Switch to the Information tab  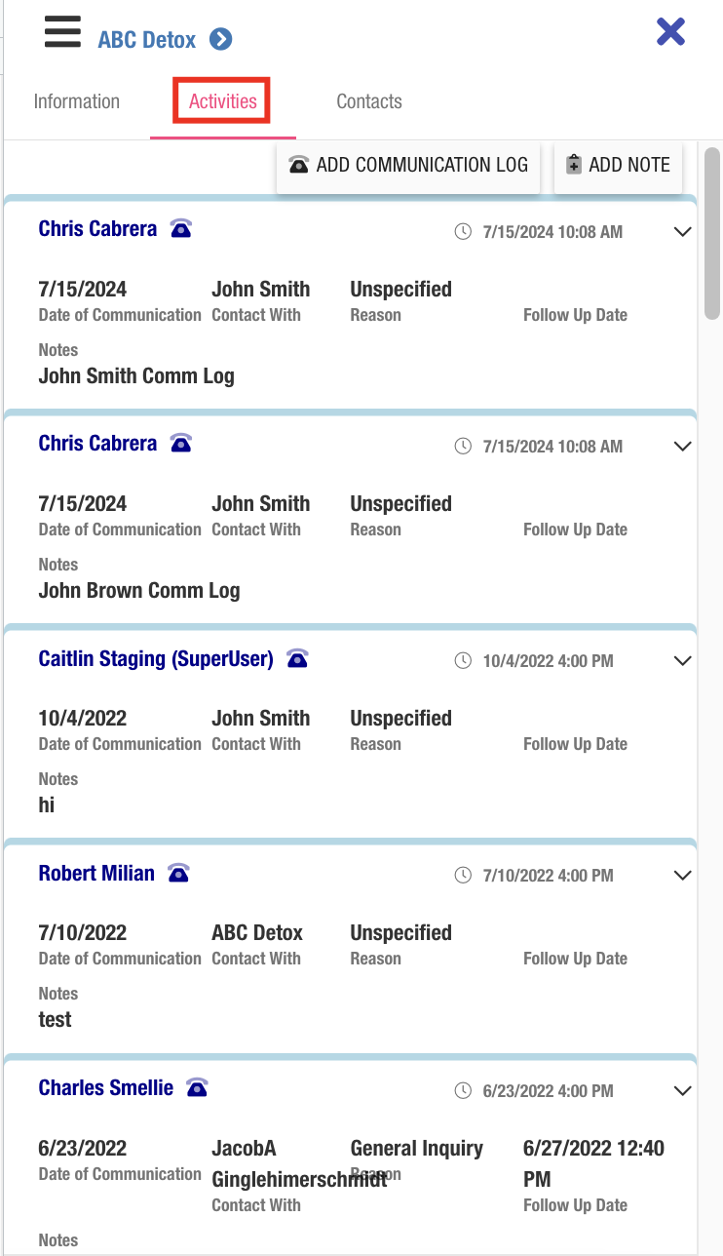77,101
